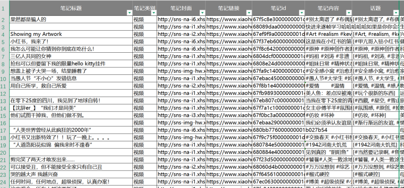Select row header 24

(4, 182)
